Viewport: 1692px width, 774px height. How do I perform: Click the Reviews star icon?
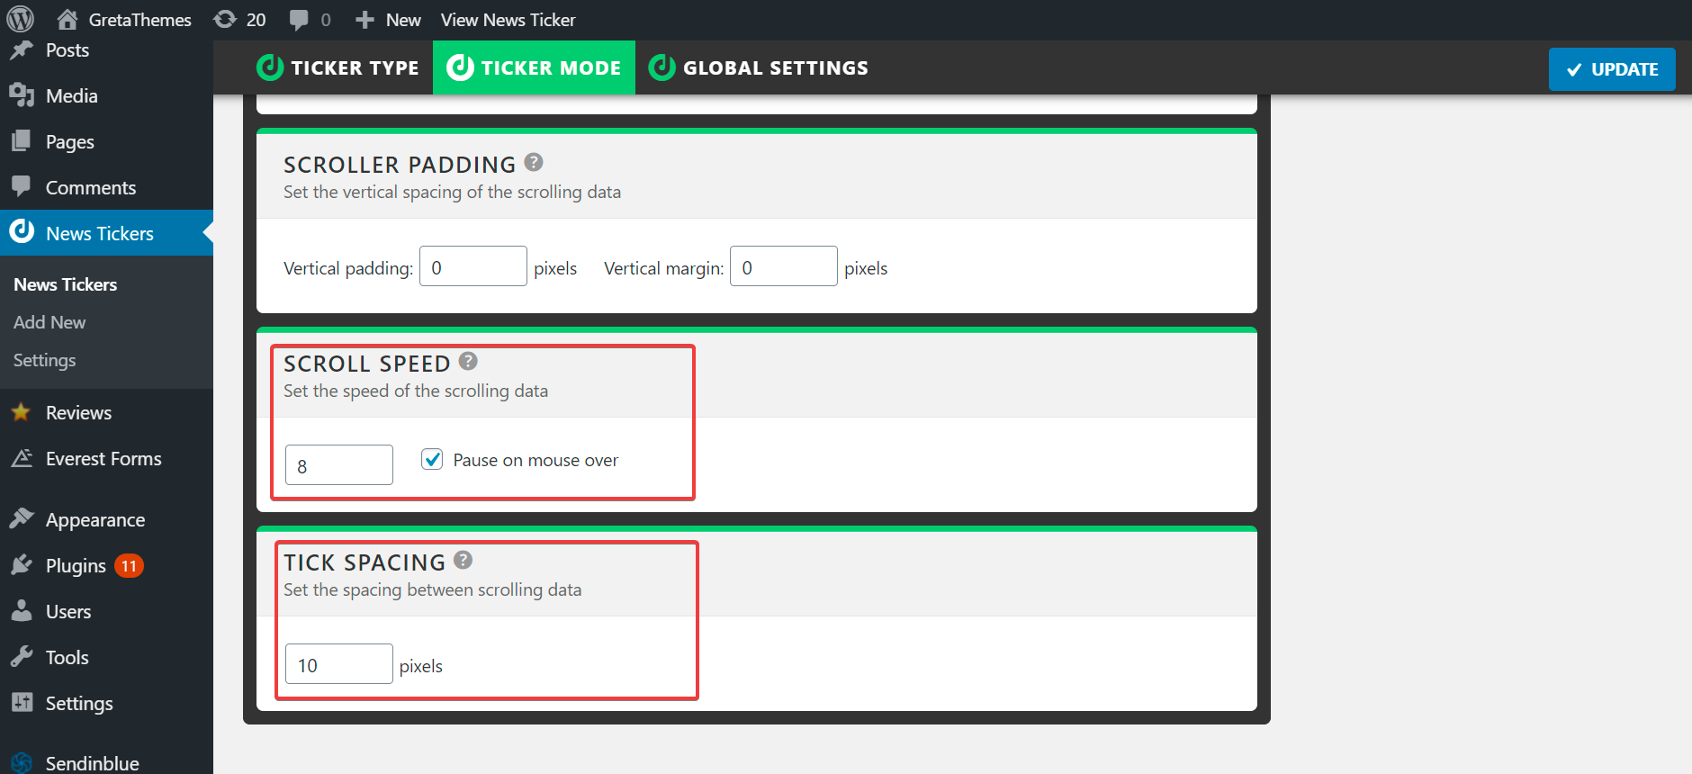[x=22, y=412]
